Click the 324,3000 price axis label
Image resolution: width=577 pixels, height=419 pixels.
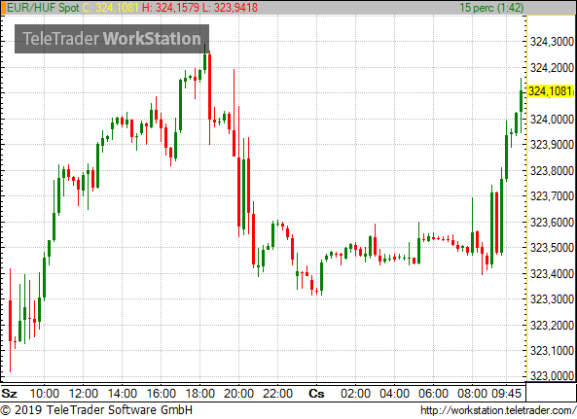(552, 42)
